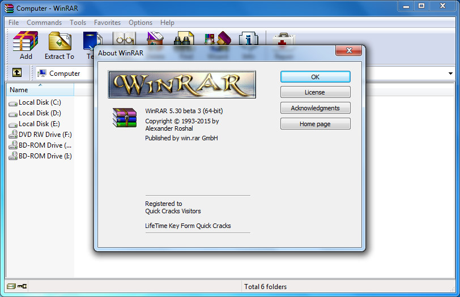Click Total 6 folders in status bar
460x297 pixels.
click(x=266, y=287)
